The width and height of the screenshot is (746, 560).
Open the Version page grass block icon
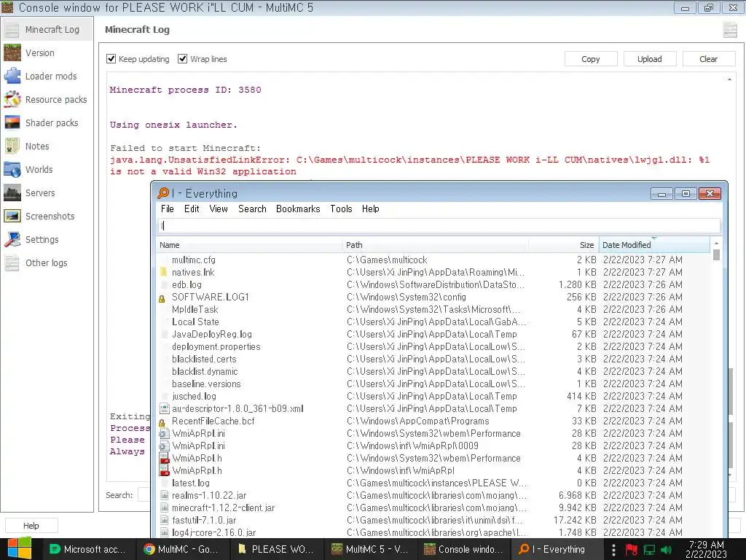[12, 52]
